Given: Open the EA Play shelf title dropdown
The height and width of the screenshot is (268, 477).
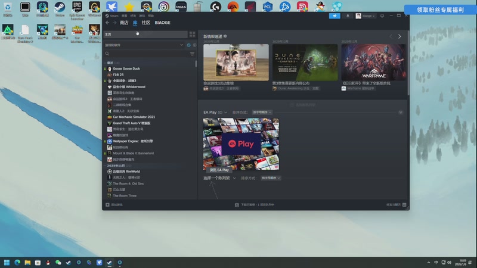Looking at the screenshot, I should click(215, 113).
